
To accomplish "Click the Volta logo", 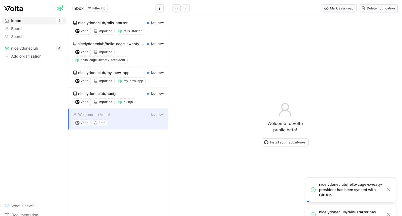I will click(14, 8).
